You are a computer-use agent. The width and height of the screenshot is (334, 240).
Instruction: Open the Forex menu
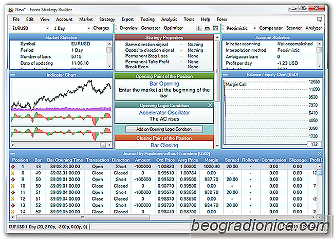222,19
